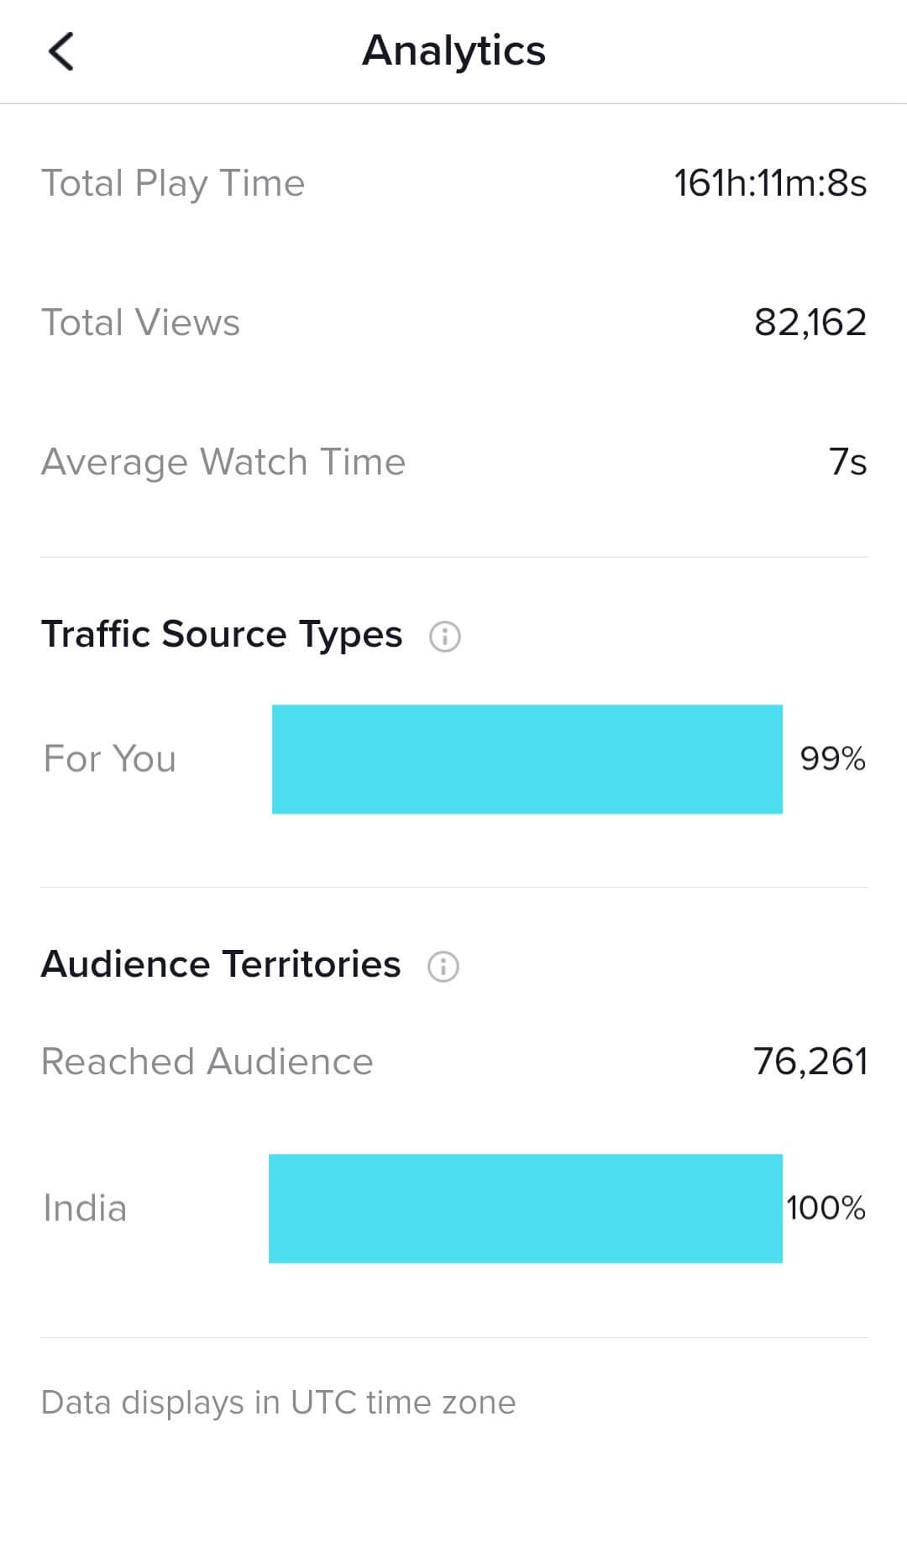Tap the Analytics page title

click(453, 50)
